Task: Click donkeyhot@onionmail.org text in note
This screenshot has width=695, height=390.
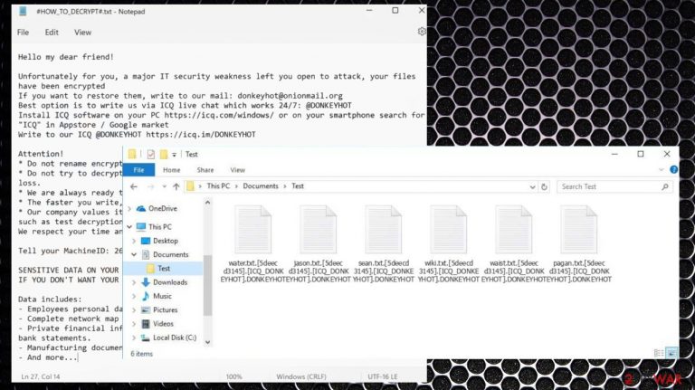Action: [290, 96]
